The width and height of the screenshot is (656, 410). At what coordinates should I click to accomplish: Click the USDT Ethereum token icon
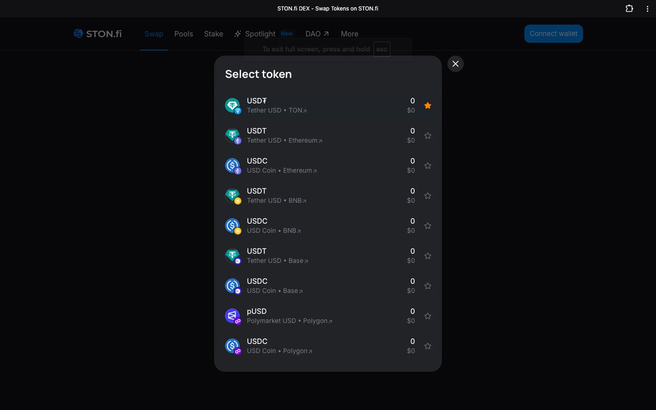(x=233, y=136)
